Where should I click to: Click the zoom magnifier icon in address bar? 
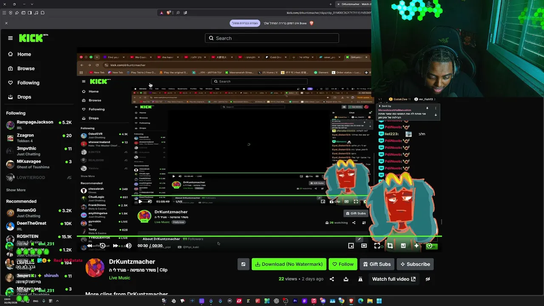click(x=178, y=13)
